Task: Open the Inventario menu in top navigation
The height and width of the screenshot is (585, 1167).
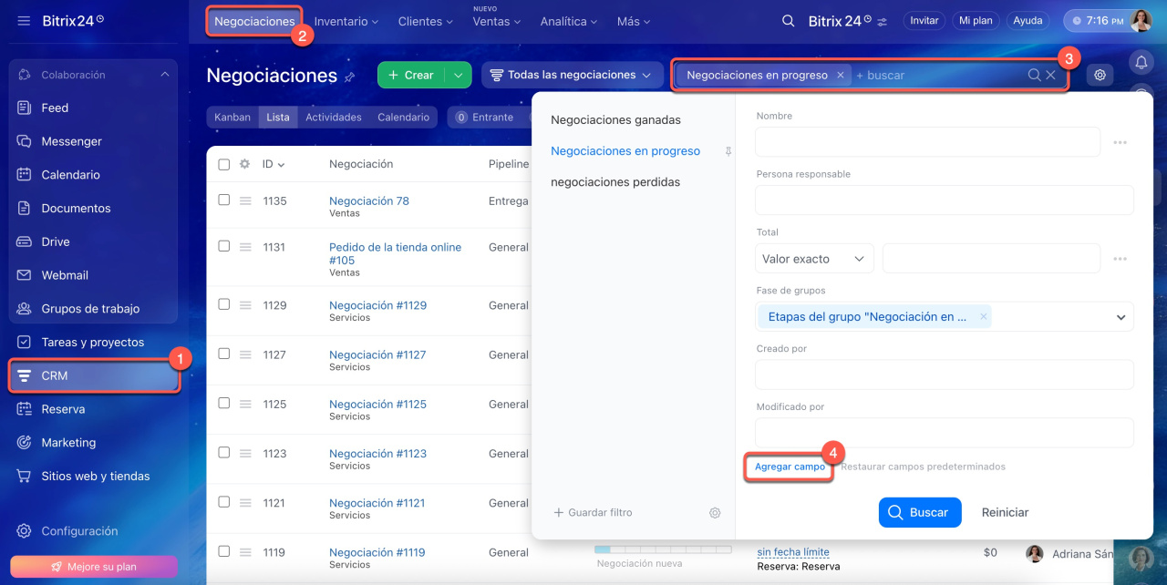Action: click(346, 21)
